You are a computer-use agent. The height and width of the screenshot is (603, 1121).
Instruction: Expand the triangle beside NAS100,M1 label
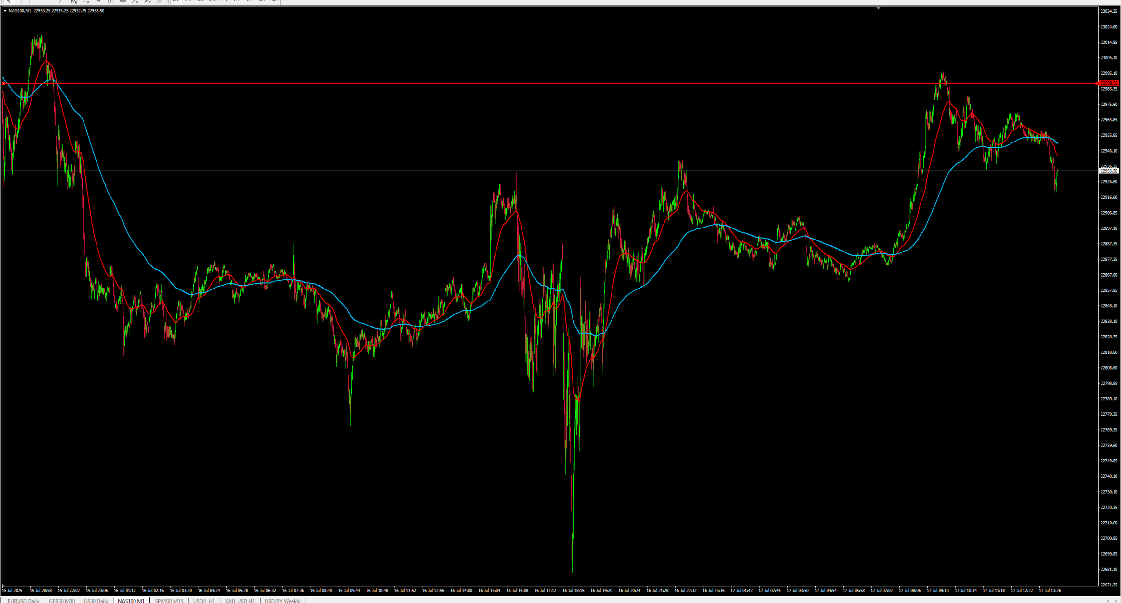pyautogui.click(x=5, y=11)
